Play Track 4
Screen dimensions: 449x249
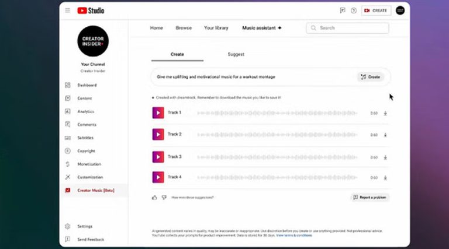point(158,177)
